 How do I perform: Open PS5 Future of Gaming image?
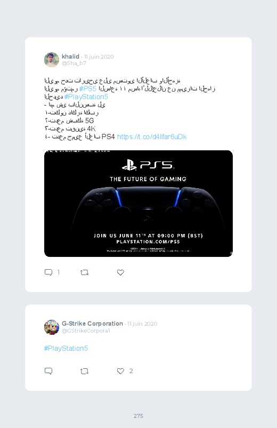click(138, 204)
